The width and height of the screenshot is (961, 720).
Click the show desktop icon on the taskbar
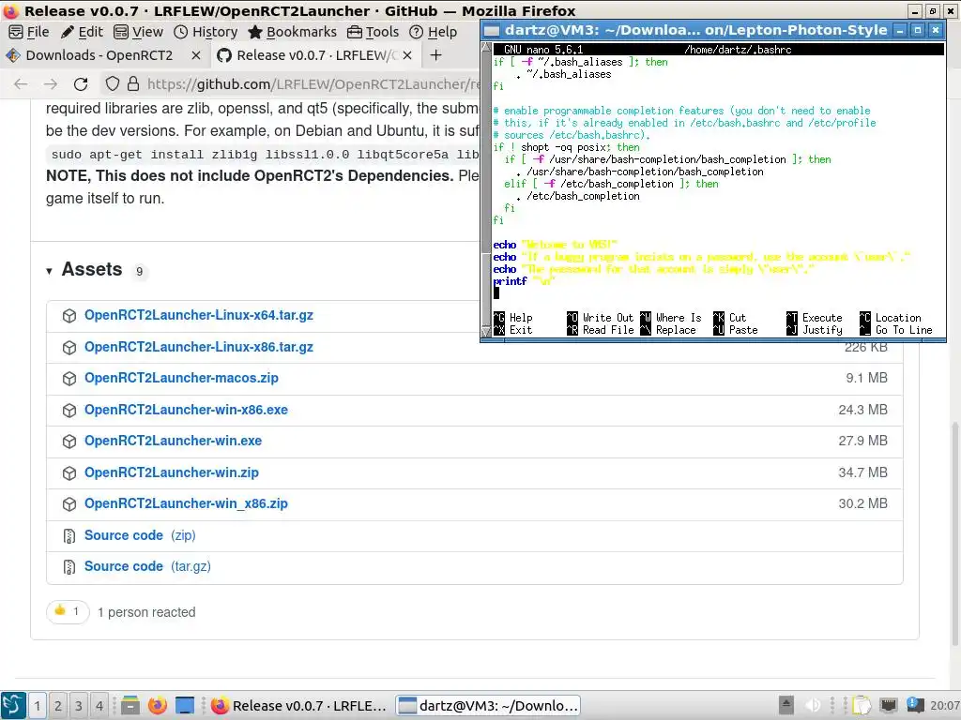pos(185,705)
